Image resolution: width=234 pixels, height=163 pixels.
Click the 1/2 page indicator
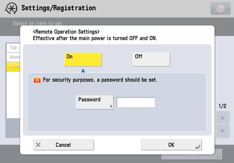(222, 106)
